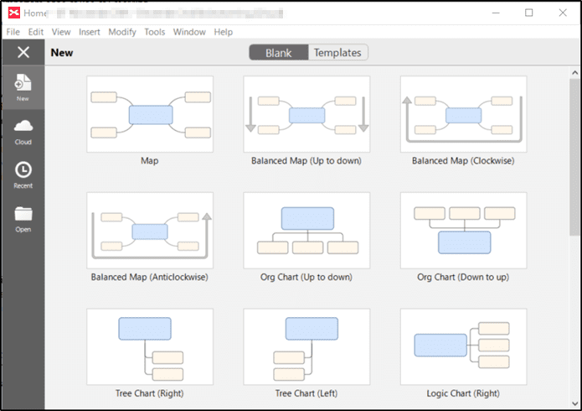582x411 pixels.
Task: Open the File menu
Action: click(x=13, y=32)
